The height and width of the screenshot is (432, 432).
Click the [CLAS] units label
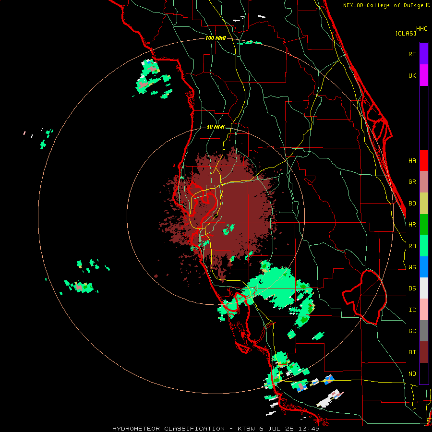pyautogui.click(x=406, y=33)
